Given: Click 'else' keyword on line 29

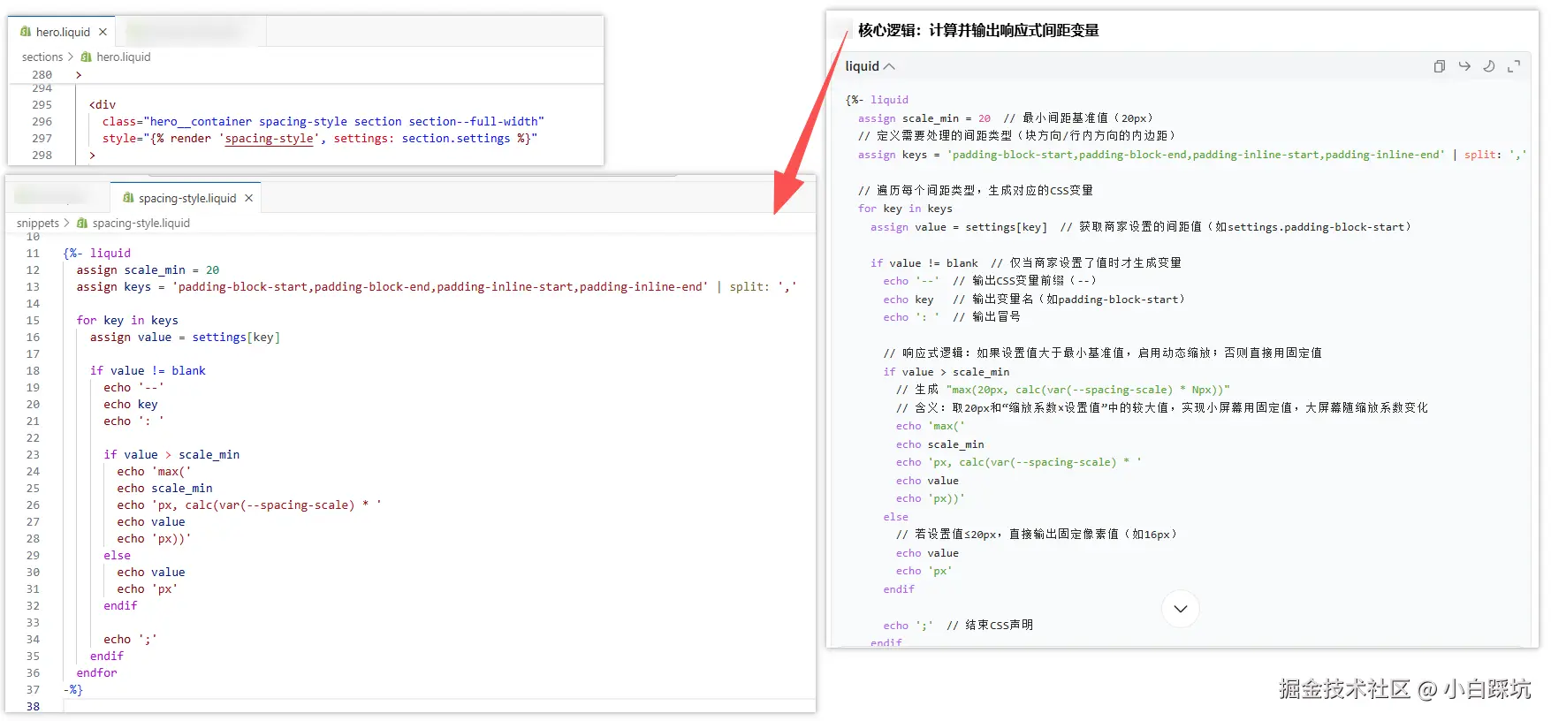Looking at the screenshot, I should 117,555.
